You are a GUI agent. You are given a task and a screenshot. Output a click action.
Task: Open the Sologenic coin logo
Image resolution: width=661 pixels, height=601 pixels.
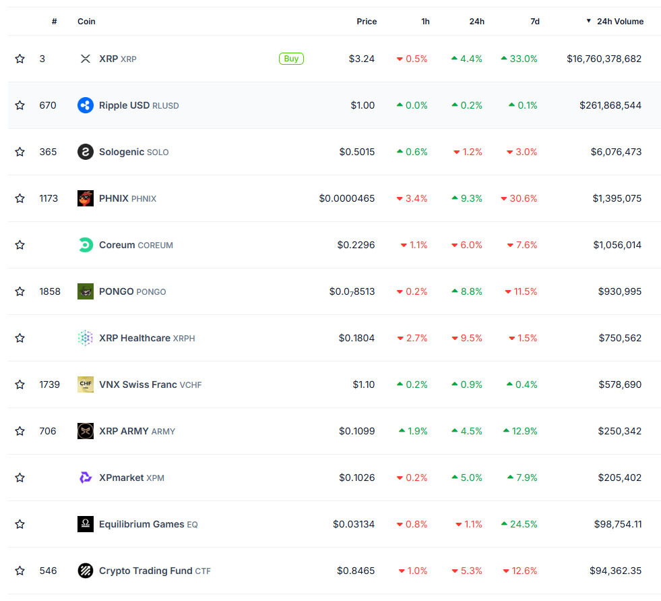tap(86, 152)
